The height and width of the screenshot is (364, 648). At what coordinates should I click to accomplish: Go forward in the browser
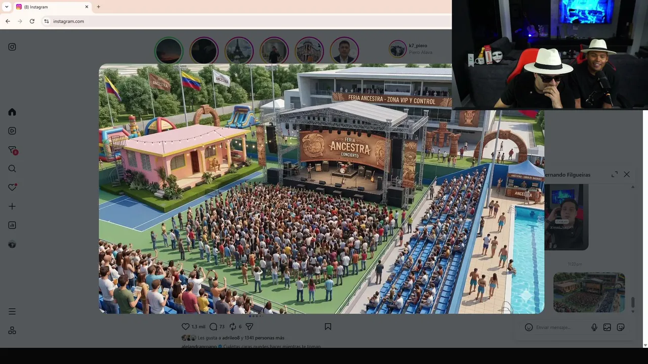click(x=20, y=21)
